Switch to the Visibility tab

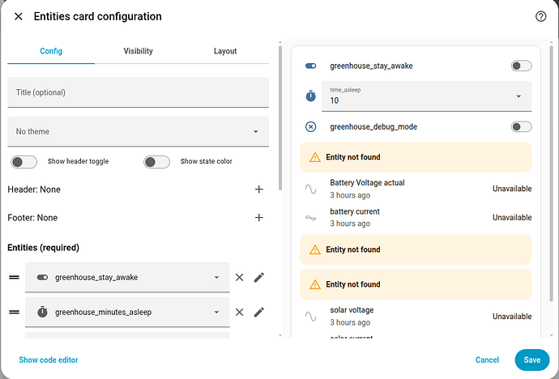pyautogui.click(x=139, y=51)
